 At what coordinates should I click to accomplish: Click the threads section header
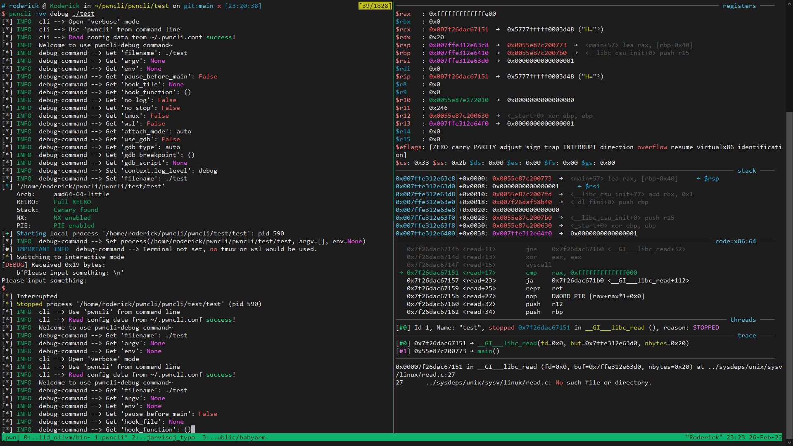pos(743,320)
